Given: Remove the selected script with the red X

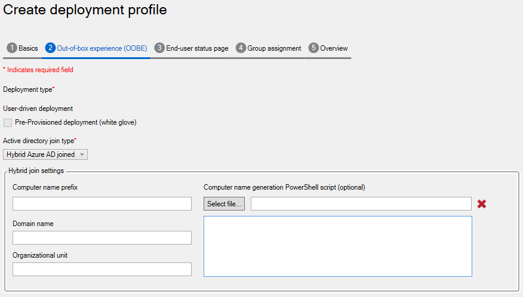Looking at the screenshot, I should click(482, 204).
